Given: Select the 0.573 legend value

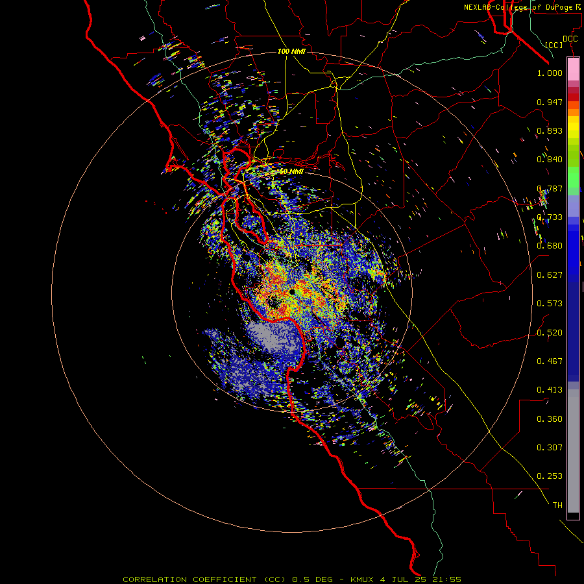Looking at the screenshot, I should coord(550,304).
